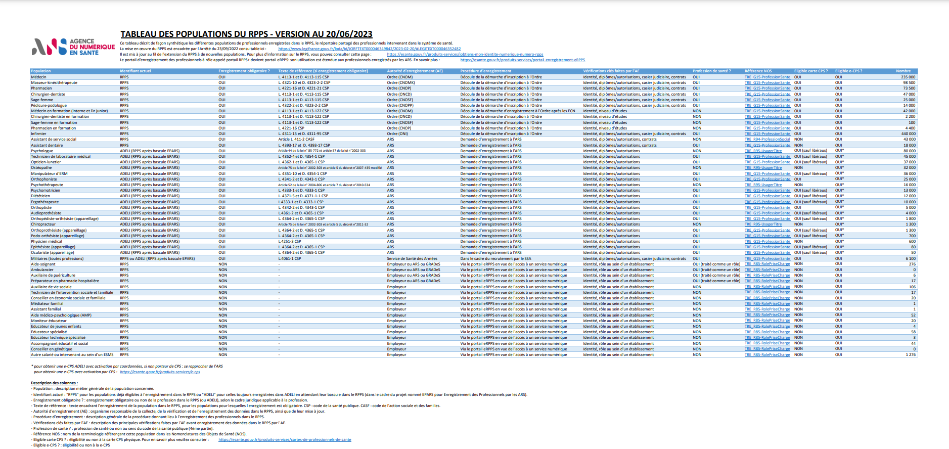Image resolution: width=949 pixels, height=449 pixels.
Task: Select the 'Eligible carte CPS ?' column header
Action: 811,71
